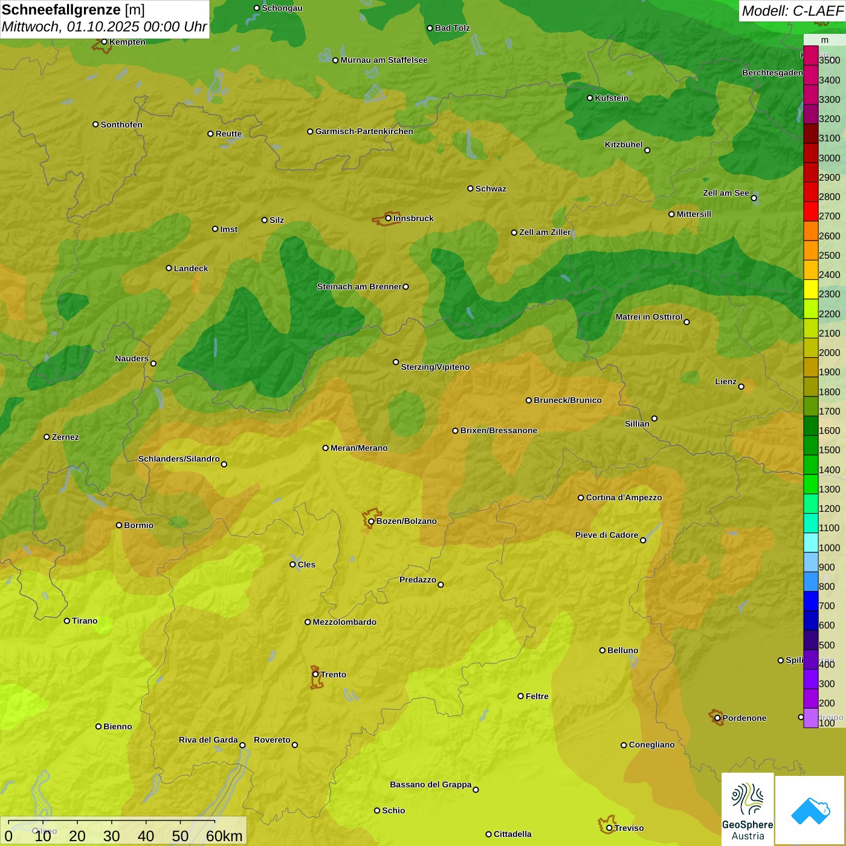The image size is (846, 846).
Task: Click the Treviso city marker dot
Action: click(609, 828)
